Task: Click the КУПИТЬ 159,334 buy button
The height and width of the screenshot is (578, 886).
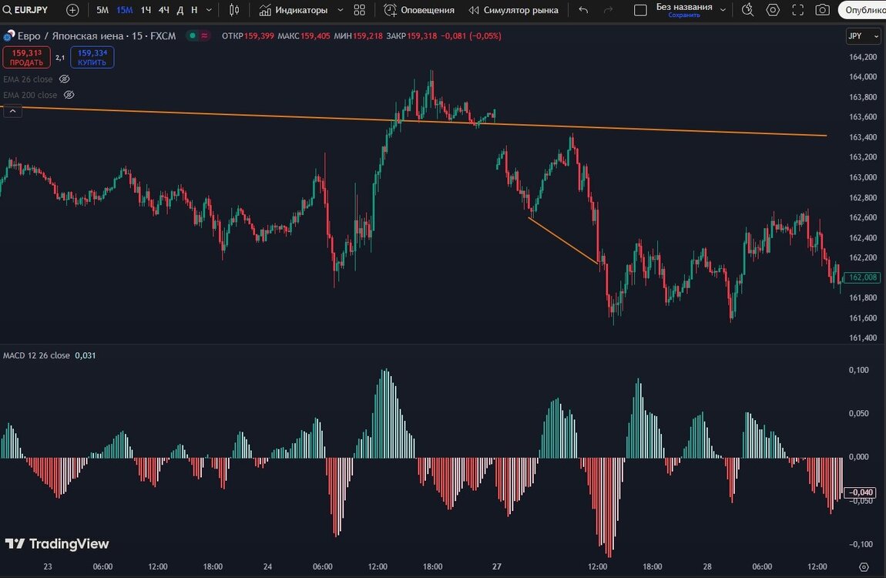Action: click(x=92, y=57)
